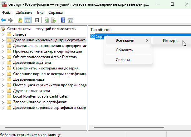The height and width of the screenshot is (137, 191).
Task: Click Справка in the context menu
Action: coord(123,59)
